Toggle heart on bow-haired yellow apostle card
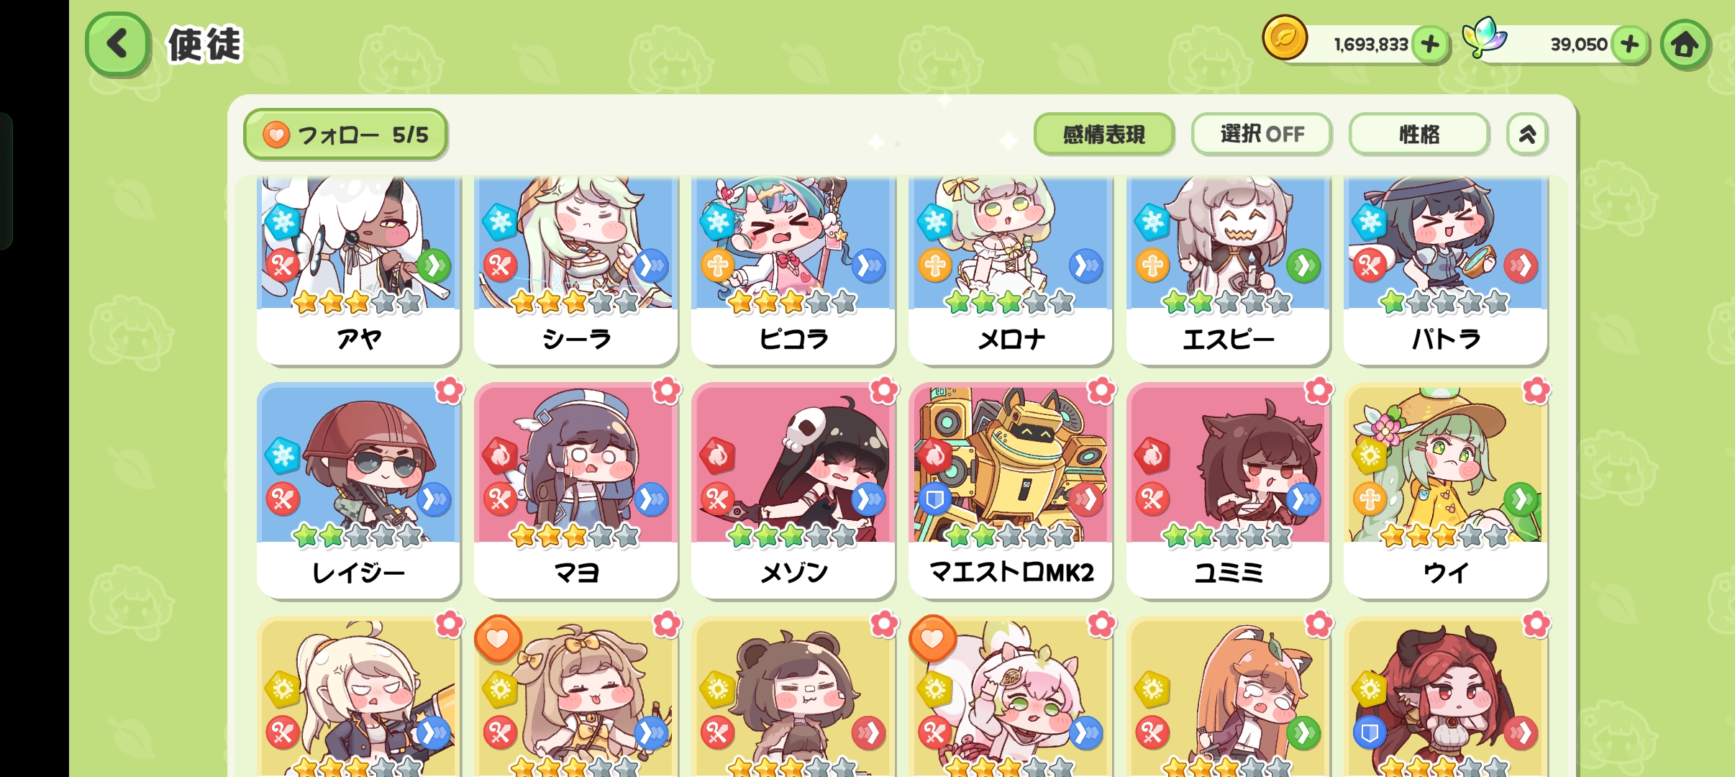 [498, 639]
